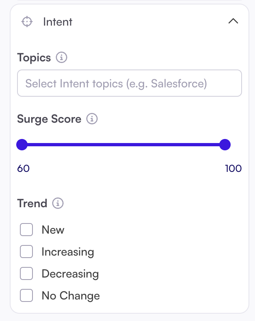Click the Decreasing label text

[x=70, y=274]
